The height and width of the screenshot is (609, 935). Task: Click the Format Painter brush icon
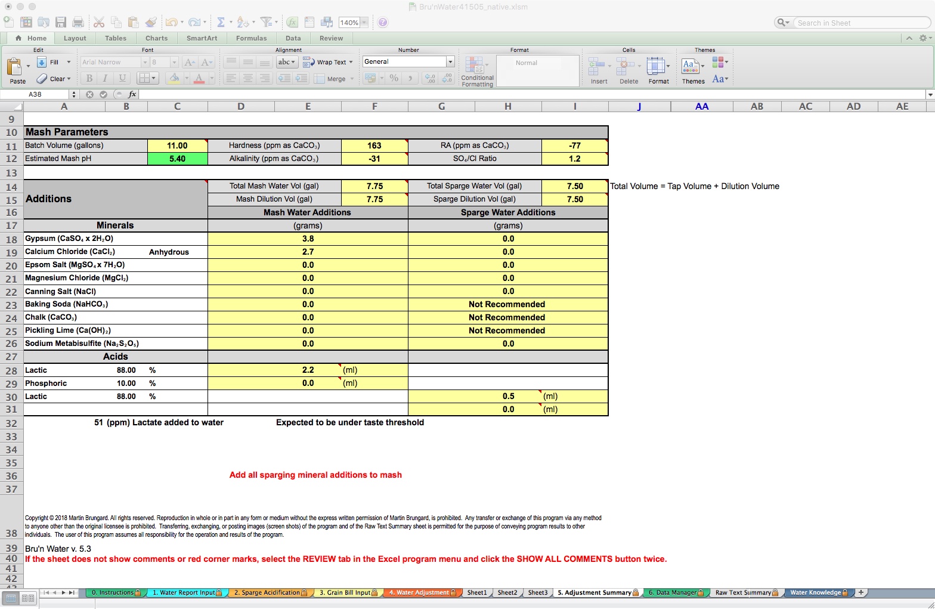151,23
